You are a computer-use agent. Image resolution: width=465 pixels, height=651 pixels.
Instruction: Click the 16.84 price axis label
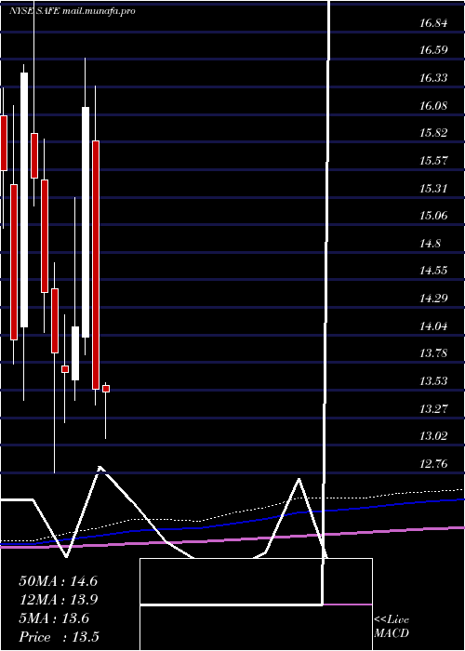(x=433, y=23)
